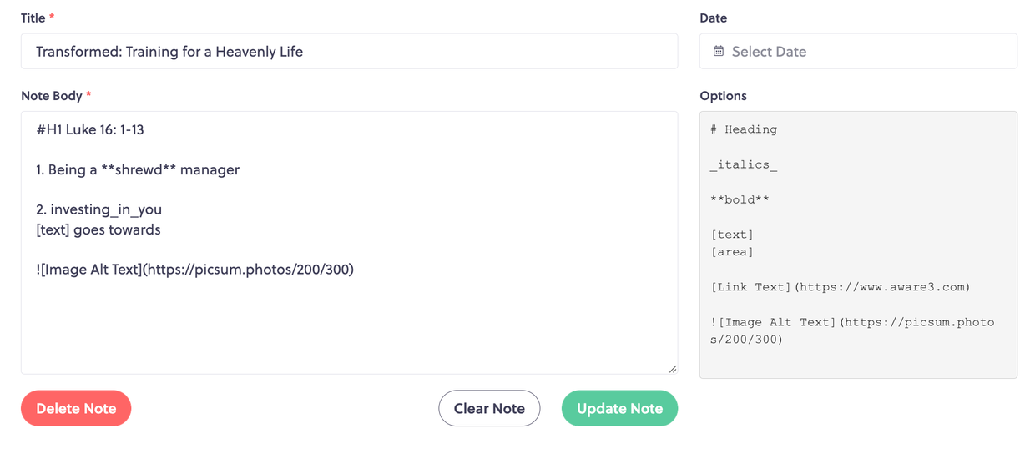
Task: Open the Select Date picker
Action: pos(858,51)
